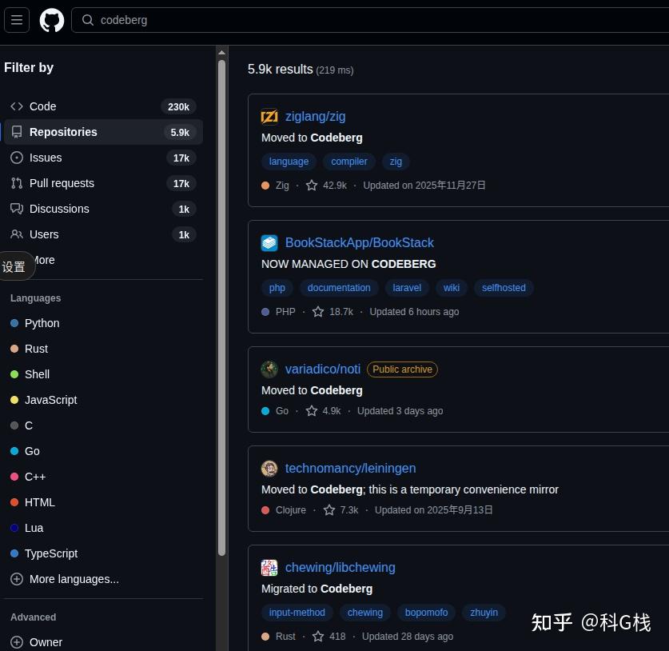The width and height of the screenshot is (669, 651).
Task: Click the Users people icon
Action: pyautogui.click(x=17, y=234)
